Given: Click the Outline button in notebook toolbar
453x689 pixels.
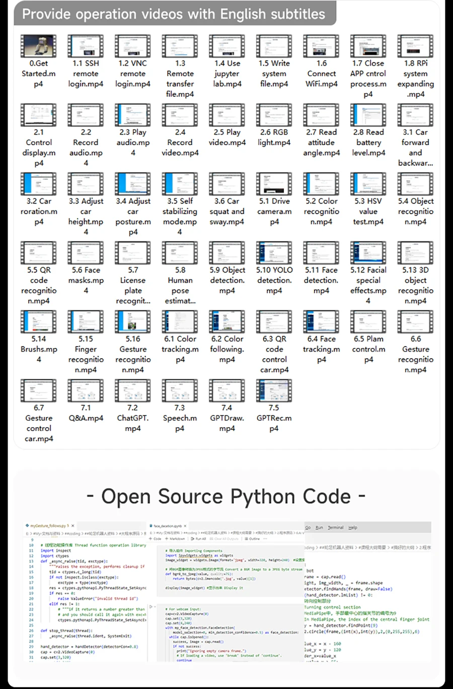Looking at the screenshot, I should [252, 538].
